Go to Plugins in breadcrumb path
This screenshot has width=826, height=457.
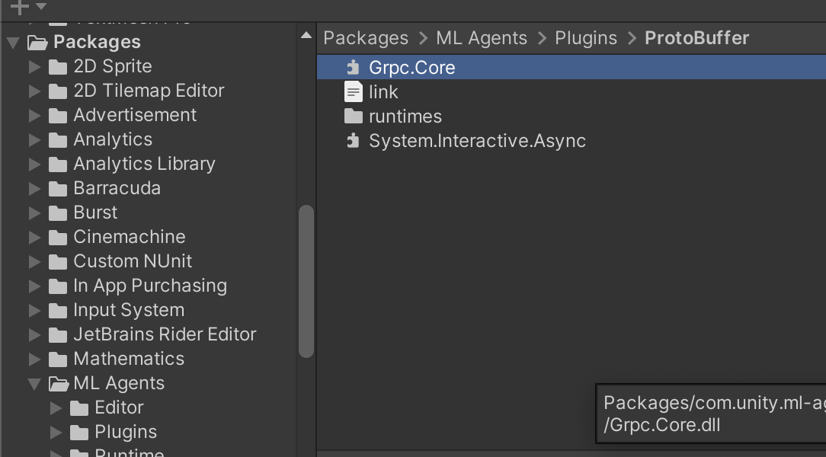[x=586, y=38]
